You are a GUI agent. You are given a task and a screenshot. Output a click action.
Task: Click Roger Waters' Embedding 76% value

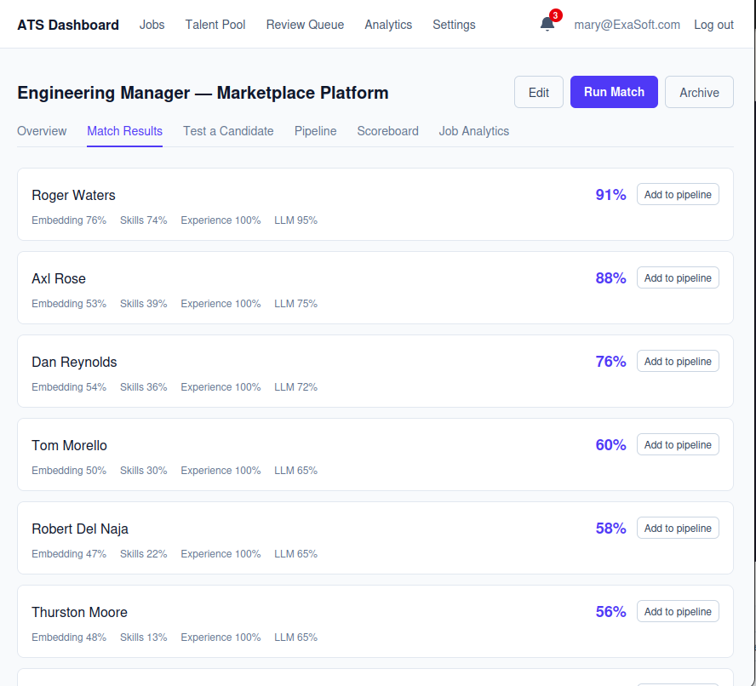click(x=69, y=220)
